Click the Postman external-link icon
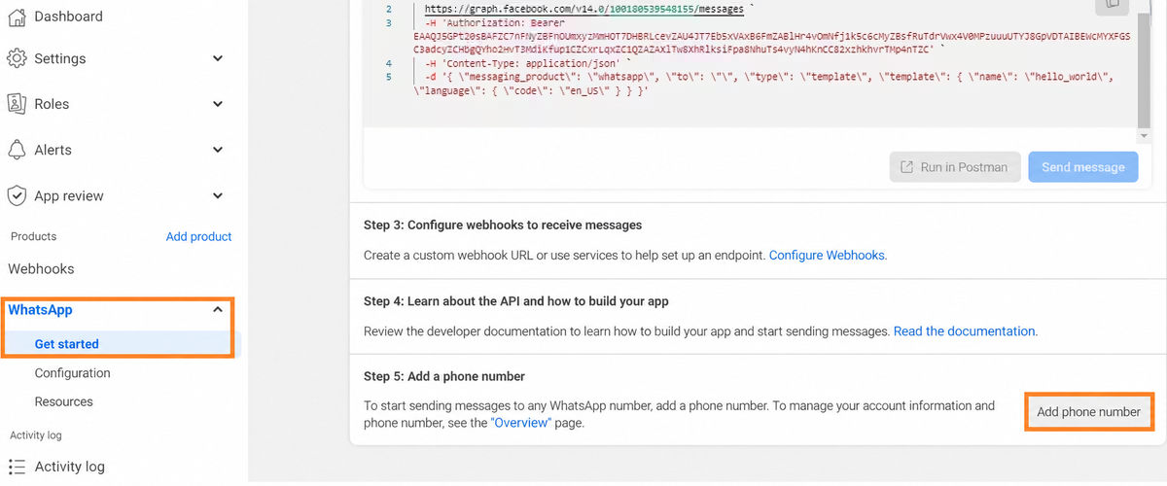The image size is (1167, 486). [906, 167]
